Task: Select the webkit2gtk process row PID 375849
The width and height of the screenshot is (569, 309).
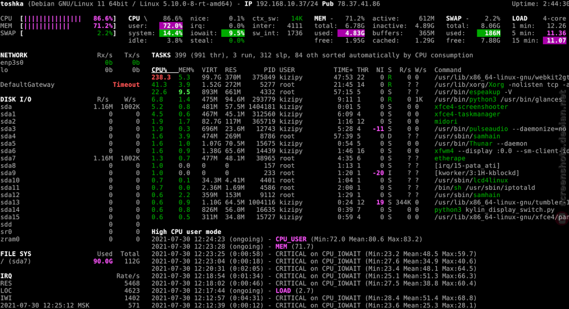Action: 359,77
